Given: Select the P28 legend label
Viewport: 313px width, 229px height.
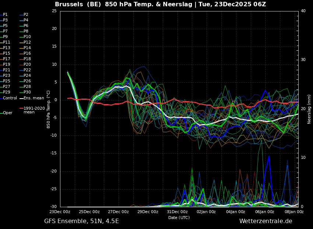Looking at the screenshot, I should point(27,87).
